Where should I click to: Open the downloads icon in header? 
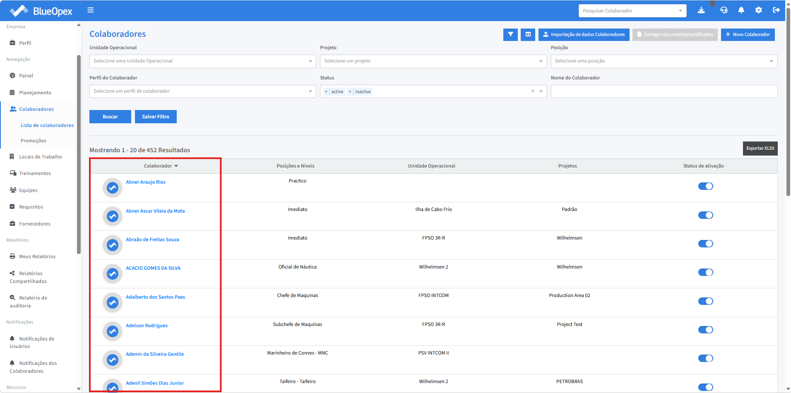[x=701, y=10]
